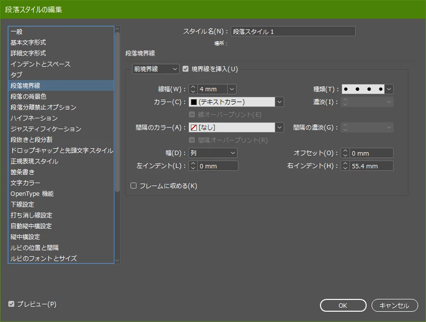Click the オフセット 0 mm field

click(371, 153)
